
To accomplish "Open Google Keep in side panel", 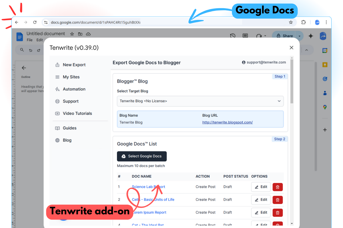I will coord(325,65).
